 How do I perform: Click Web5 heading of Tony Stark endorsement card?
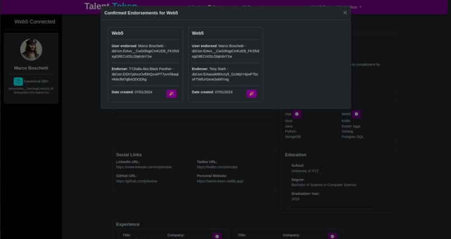click(198, 34)
